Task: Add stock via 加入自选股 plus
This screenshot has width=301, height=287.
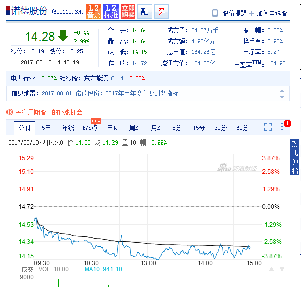Action: click(x=252, y=13)
